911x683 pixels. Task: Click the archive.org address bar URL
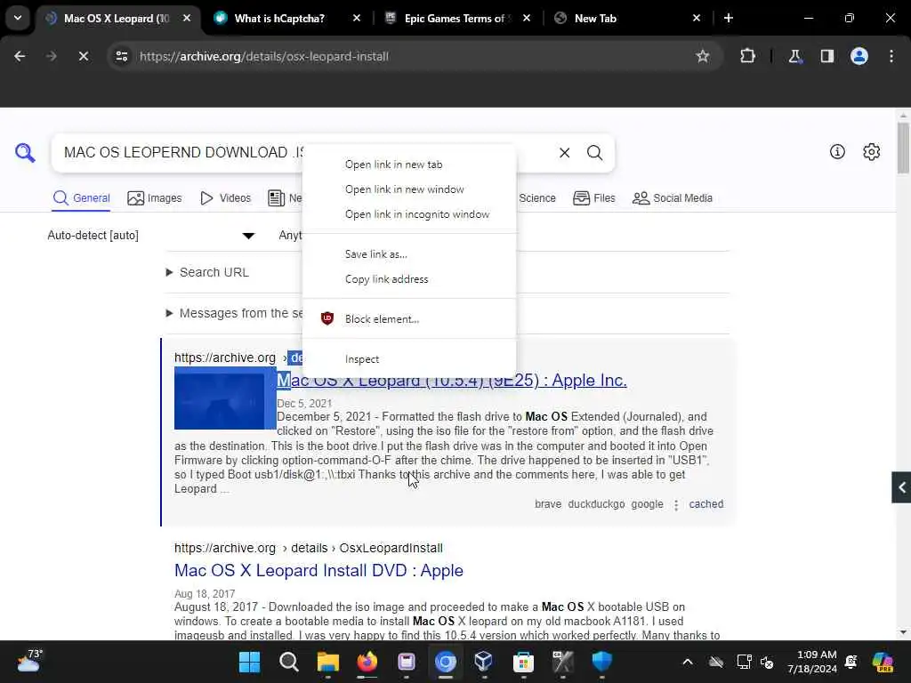point(263,56)
